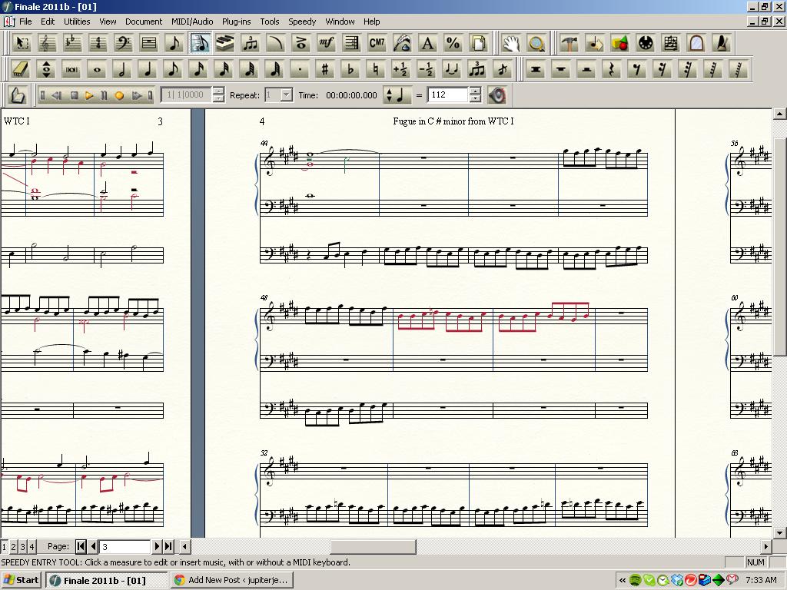The width and height of the screenshot is (787, 590).
Task: Select the Note Mover tool
Action: pos(595,43)
